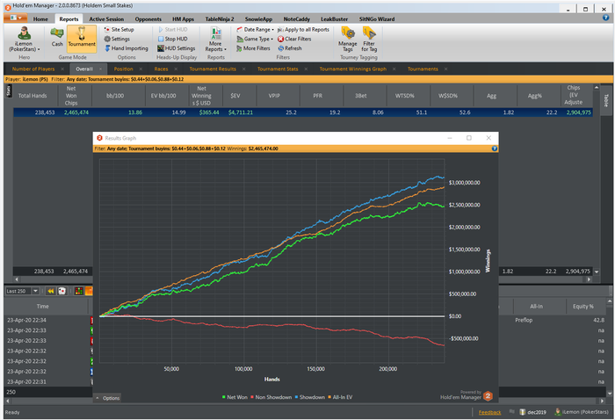Click the Equity % column header
The width and height of the screenshot is (615, 420).
click(582, 307)
